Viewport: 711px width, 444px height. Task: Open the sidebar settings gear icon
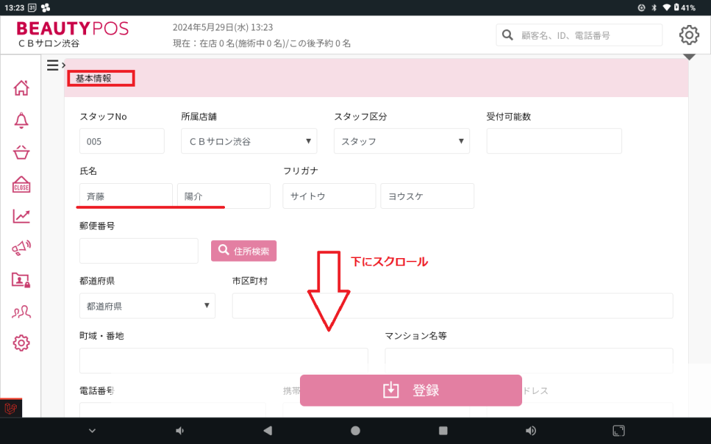coord(22,343)
